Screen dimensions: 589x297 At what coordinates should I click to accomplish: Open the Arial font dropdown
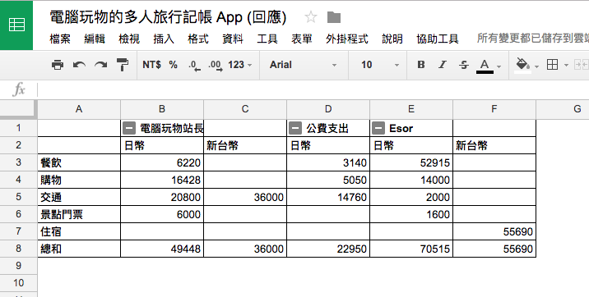point(304,65)
